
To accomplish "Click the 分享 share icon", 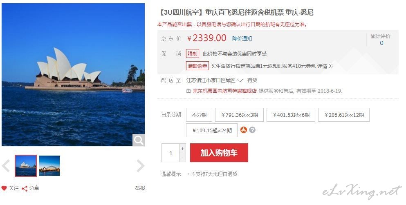I will [25, 188].
